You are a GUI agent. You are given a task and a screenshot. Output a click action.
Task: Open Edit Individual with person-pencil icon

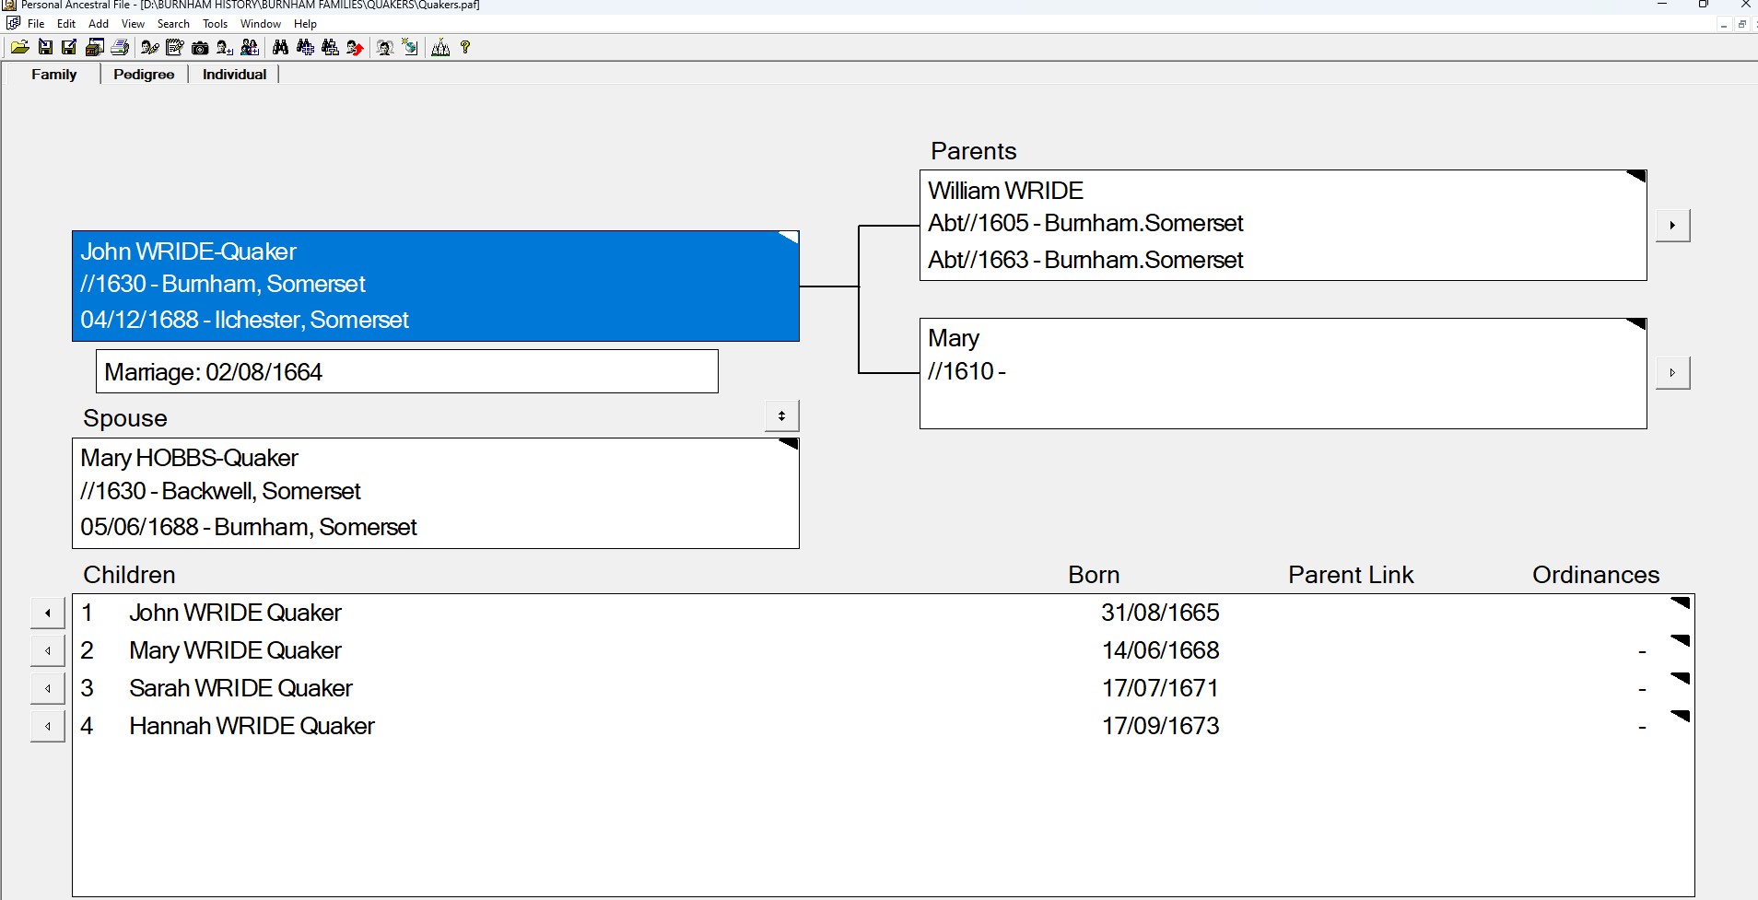[x=150, y=48]
